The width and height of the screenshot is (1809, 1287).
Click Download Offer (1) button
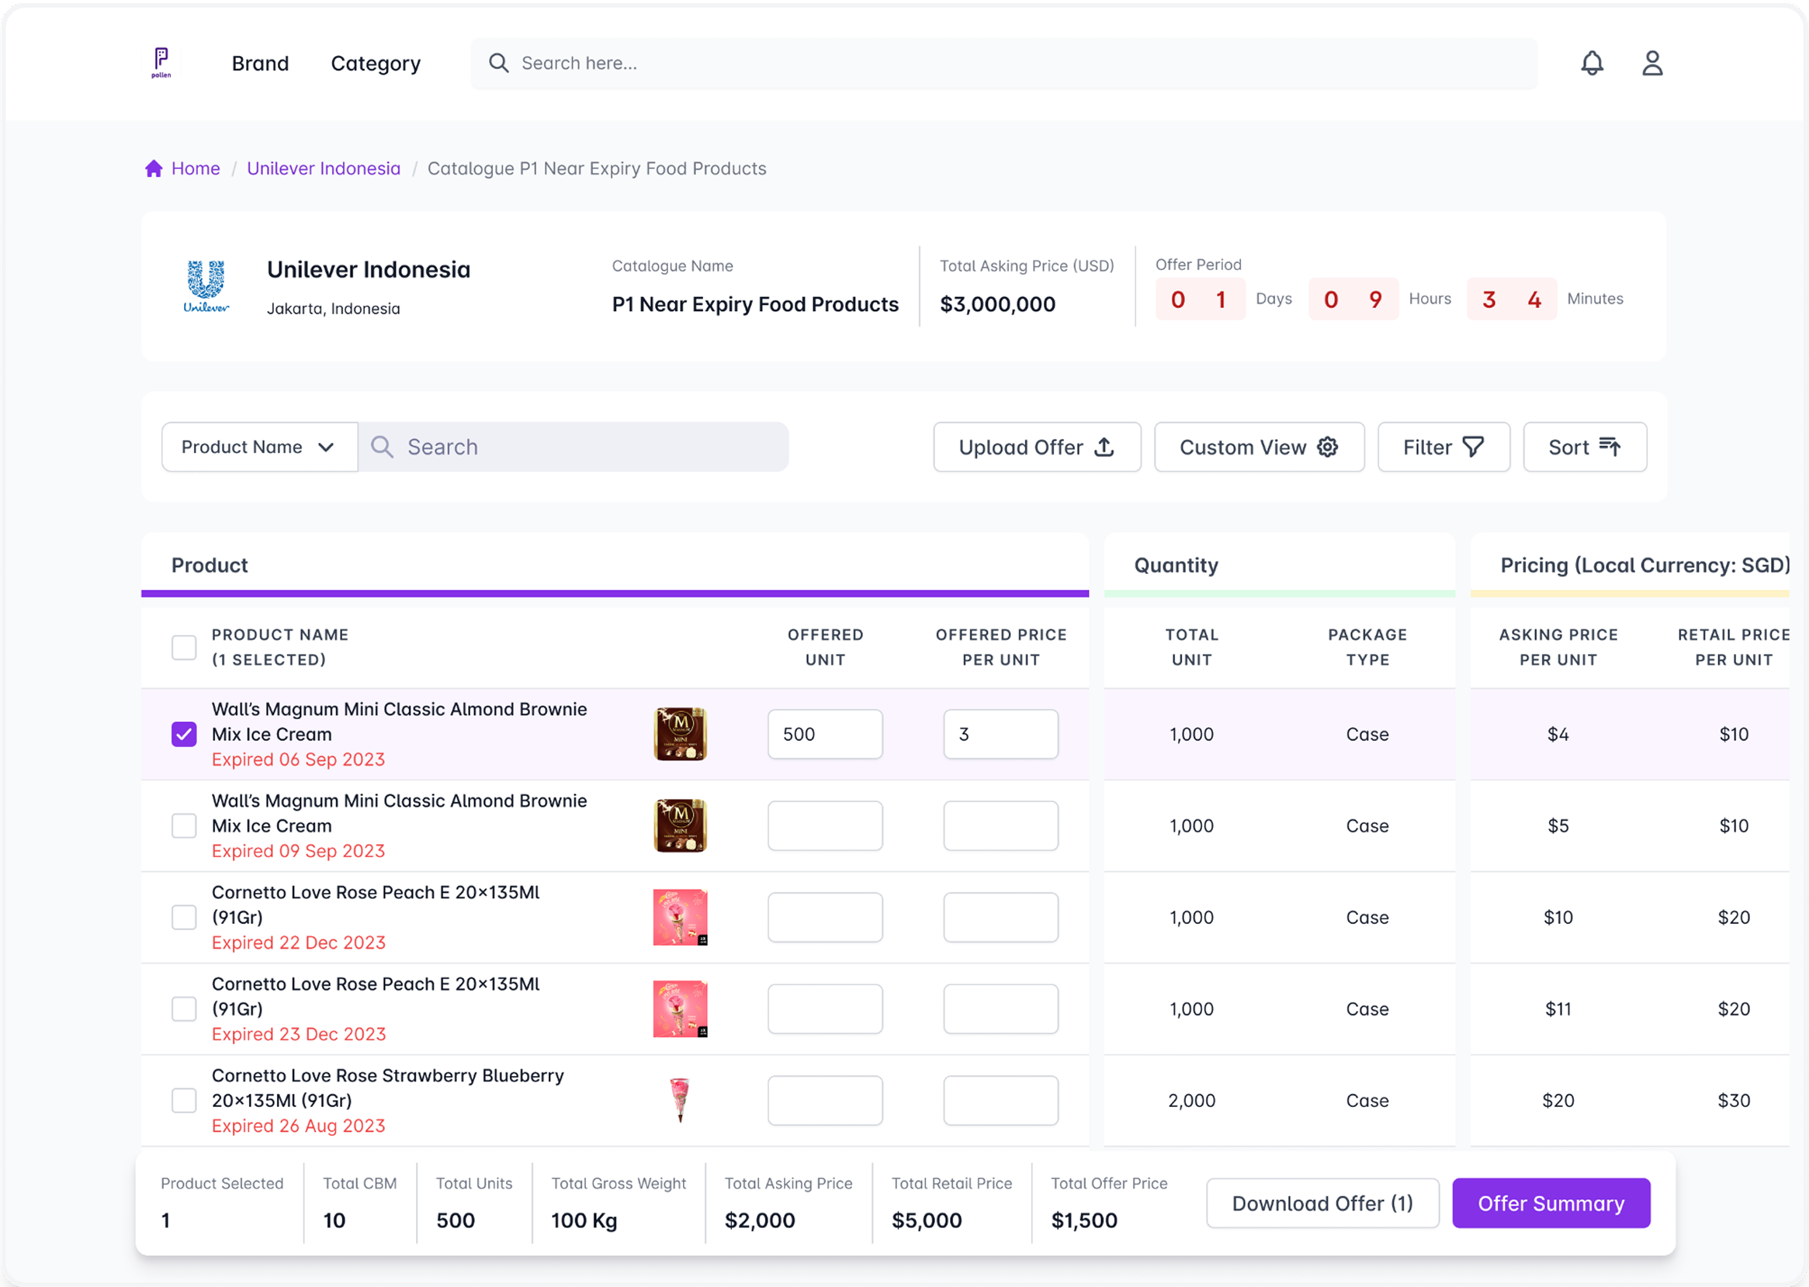click(1322, 1203)
